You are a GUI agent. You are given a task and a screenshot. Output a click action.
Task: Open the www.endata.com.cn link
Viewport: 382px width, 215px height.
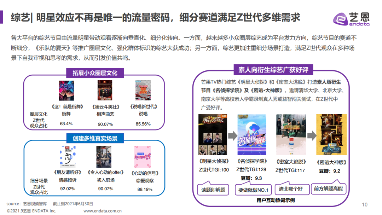click(103, 211)
